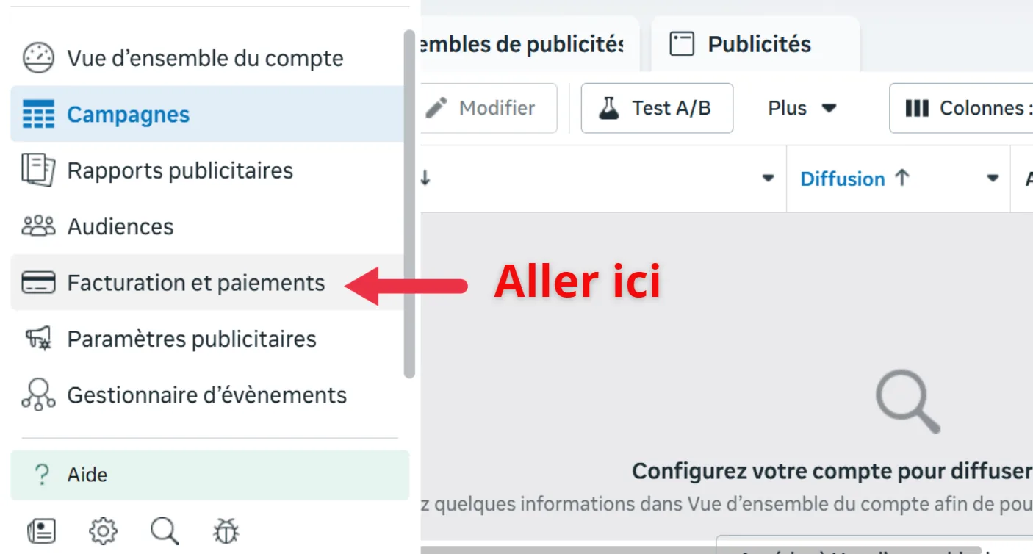This screenshot has height=554, width=1033.
Task: Open the settings gear icon at bottom
Action: [103, 530]
